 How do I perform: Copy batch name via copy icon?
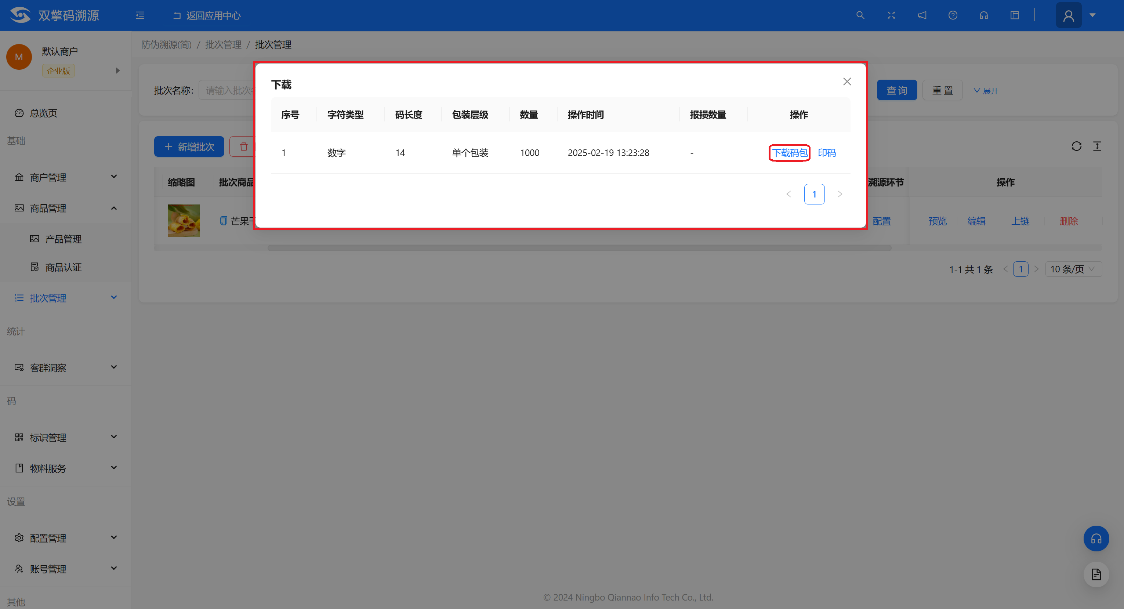[x=224, y=221]
